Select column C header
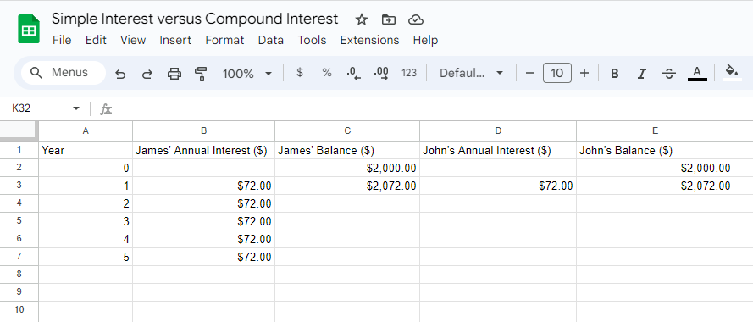The width and height of the screenshot is (753, 322). click(x=347, y=130)
